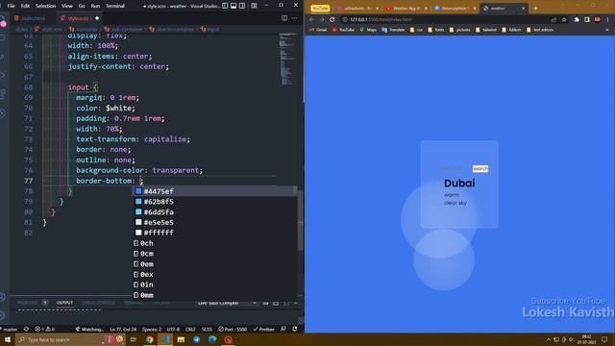Image resolution: width=615 pixels, height=346 pixels.
Task: Toggle secondary sidebar layout icon in VS Code
Action: pos(242,6)
